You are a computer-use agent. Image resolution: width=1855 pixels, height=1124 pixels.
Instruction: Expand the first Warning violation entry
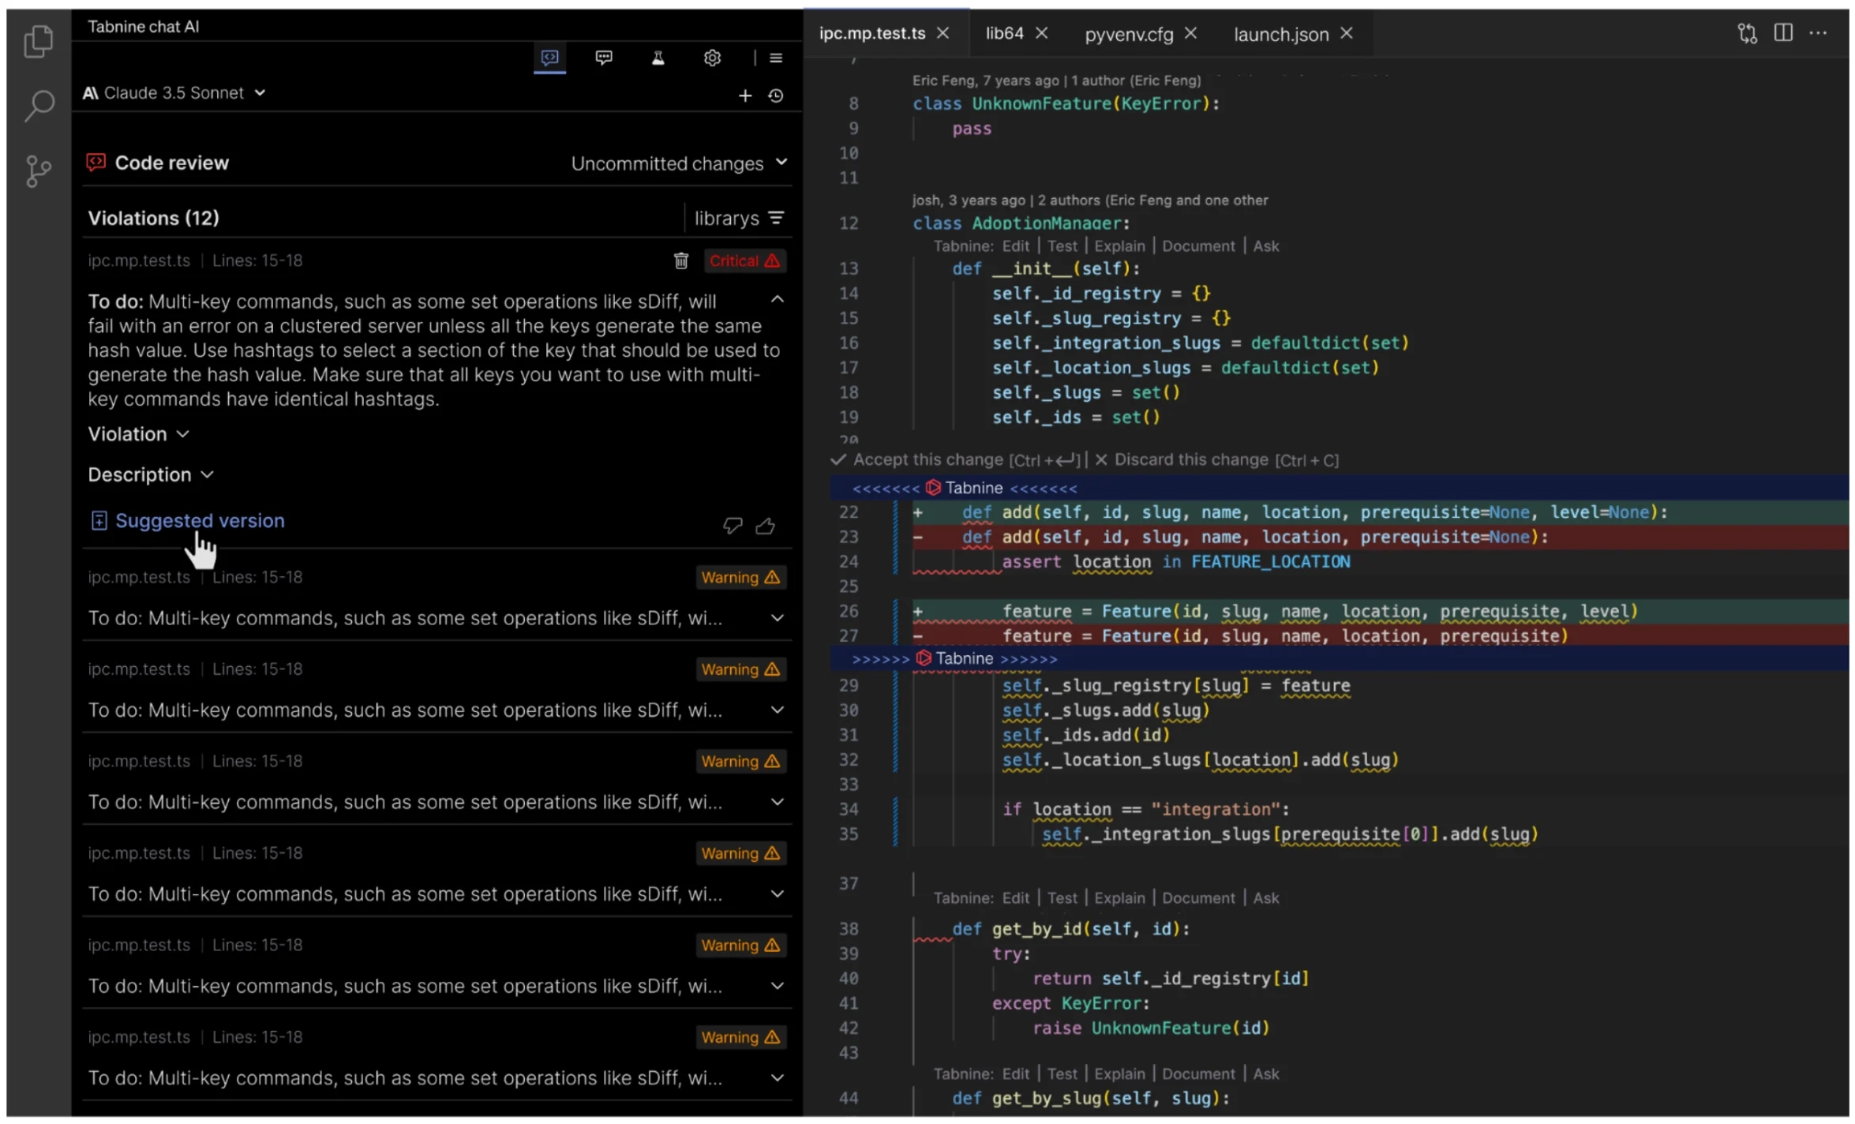point(778,618)
